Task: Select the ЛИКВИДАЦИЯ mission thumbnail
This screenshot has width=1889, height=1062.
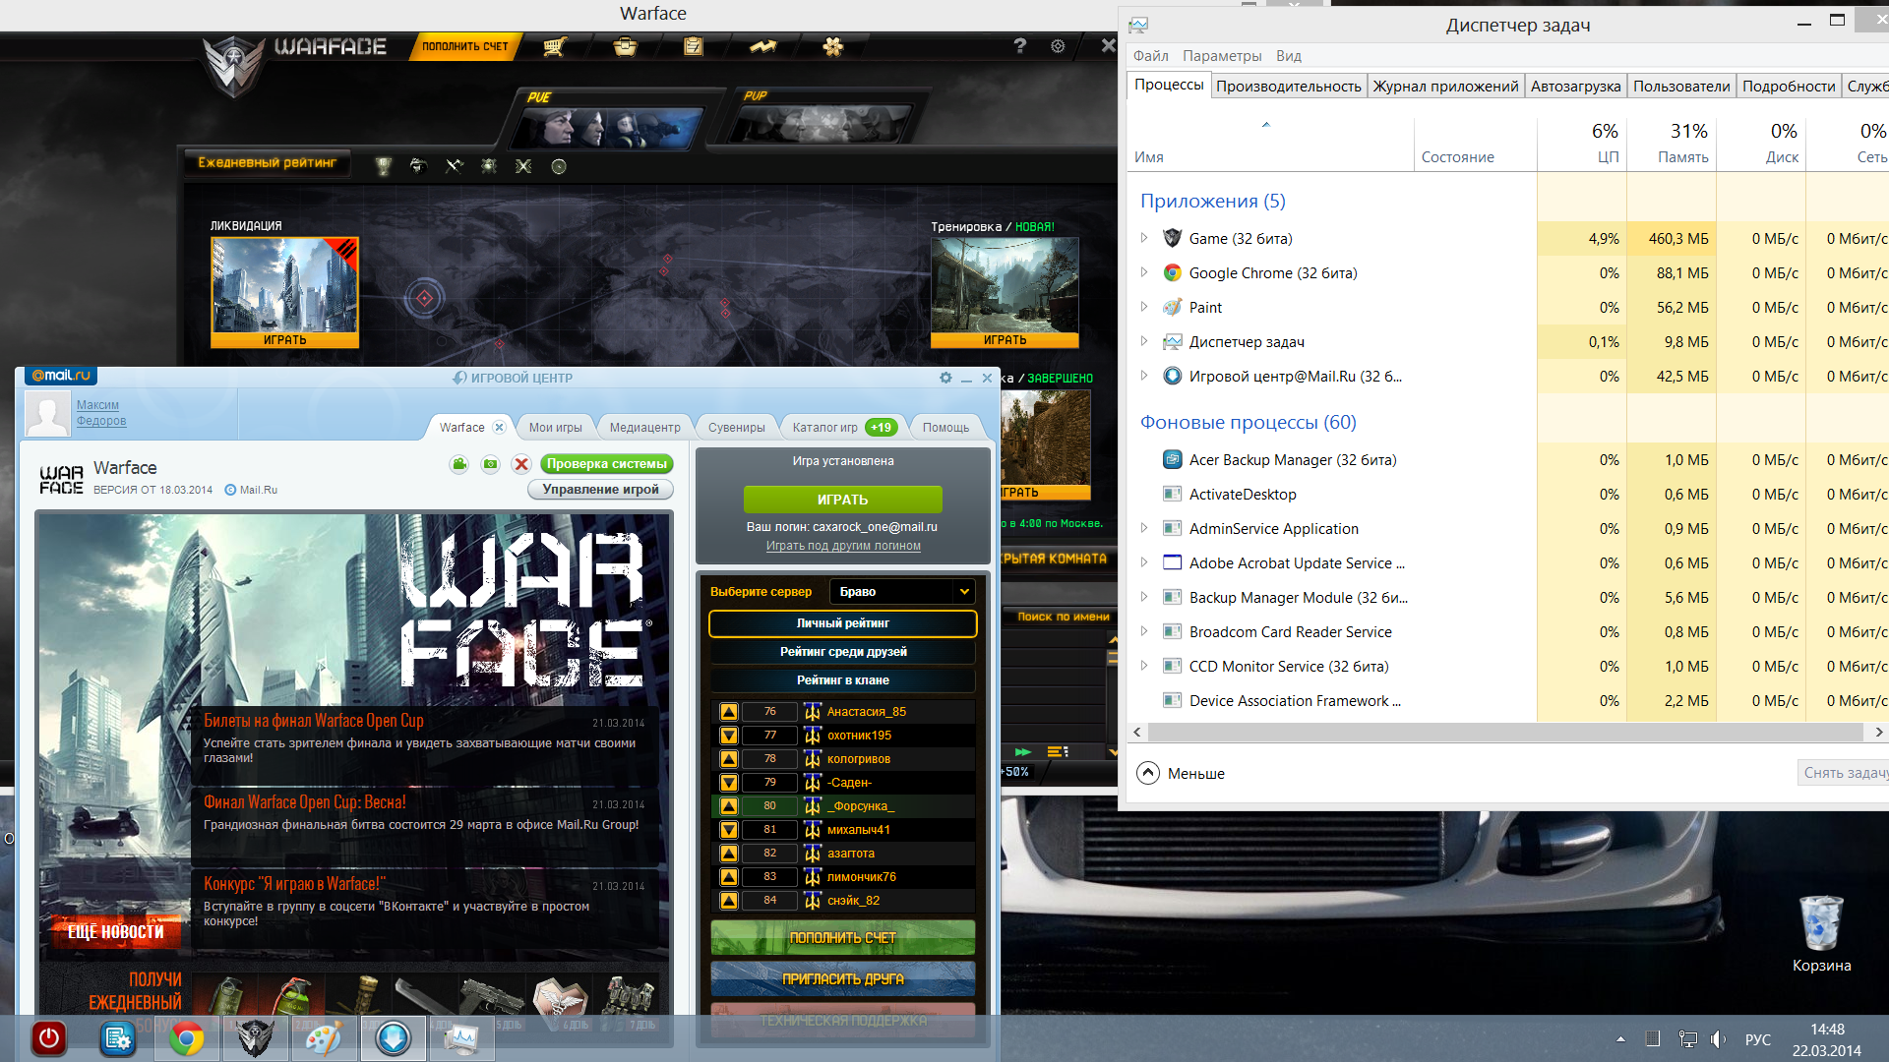Action: pos(284,292)
